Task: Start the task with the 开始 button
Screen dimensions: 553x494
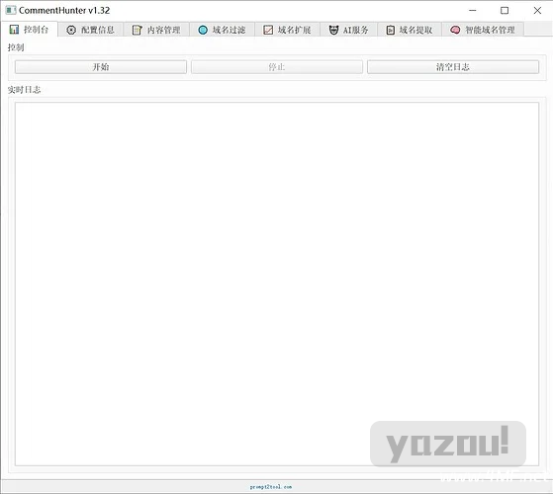Action: (x=101, y=67)
